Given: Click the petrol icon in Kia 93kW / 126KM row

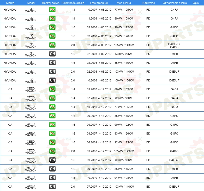Looking at the screenshot, I should coord(52,133).
